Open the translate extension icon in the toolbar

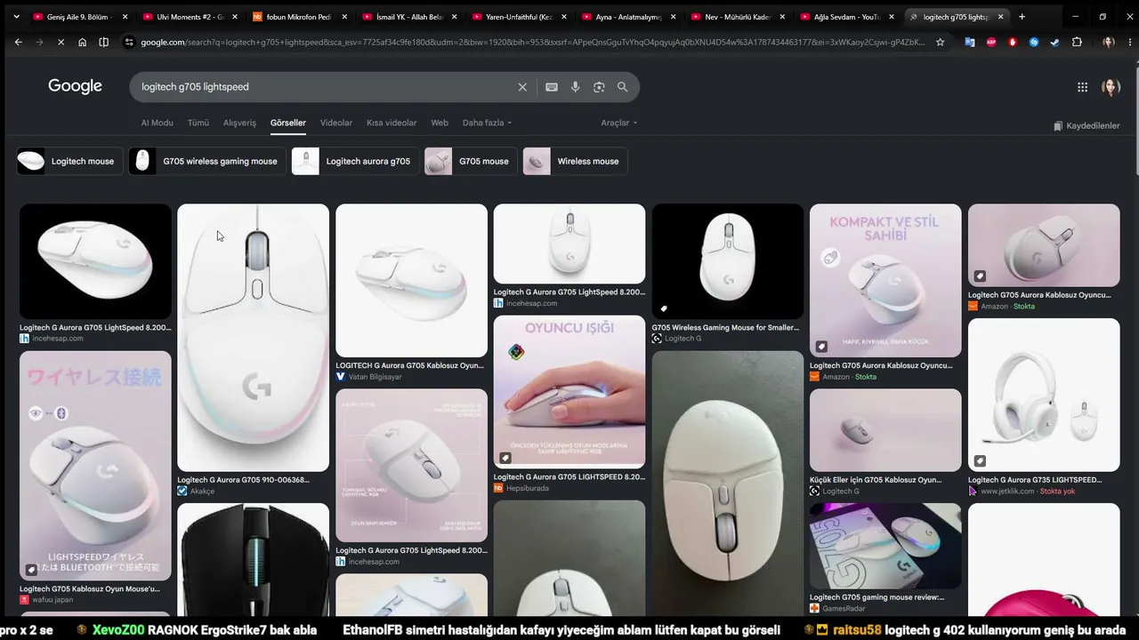970,42
